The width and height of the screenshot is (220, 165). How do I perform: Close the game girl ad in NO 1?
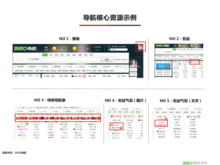(139, 57)
